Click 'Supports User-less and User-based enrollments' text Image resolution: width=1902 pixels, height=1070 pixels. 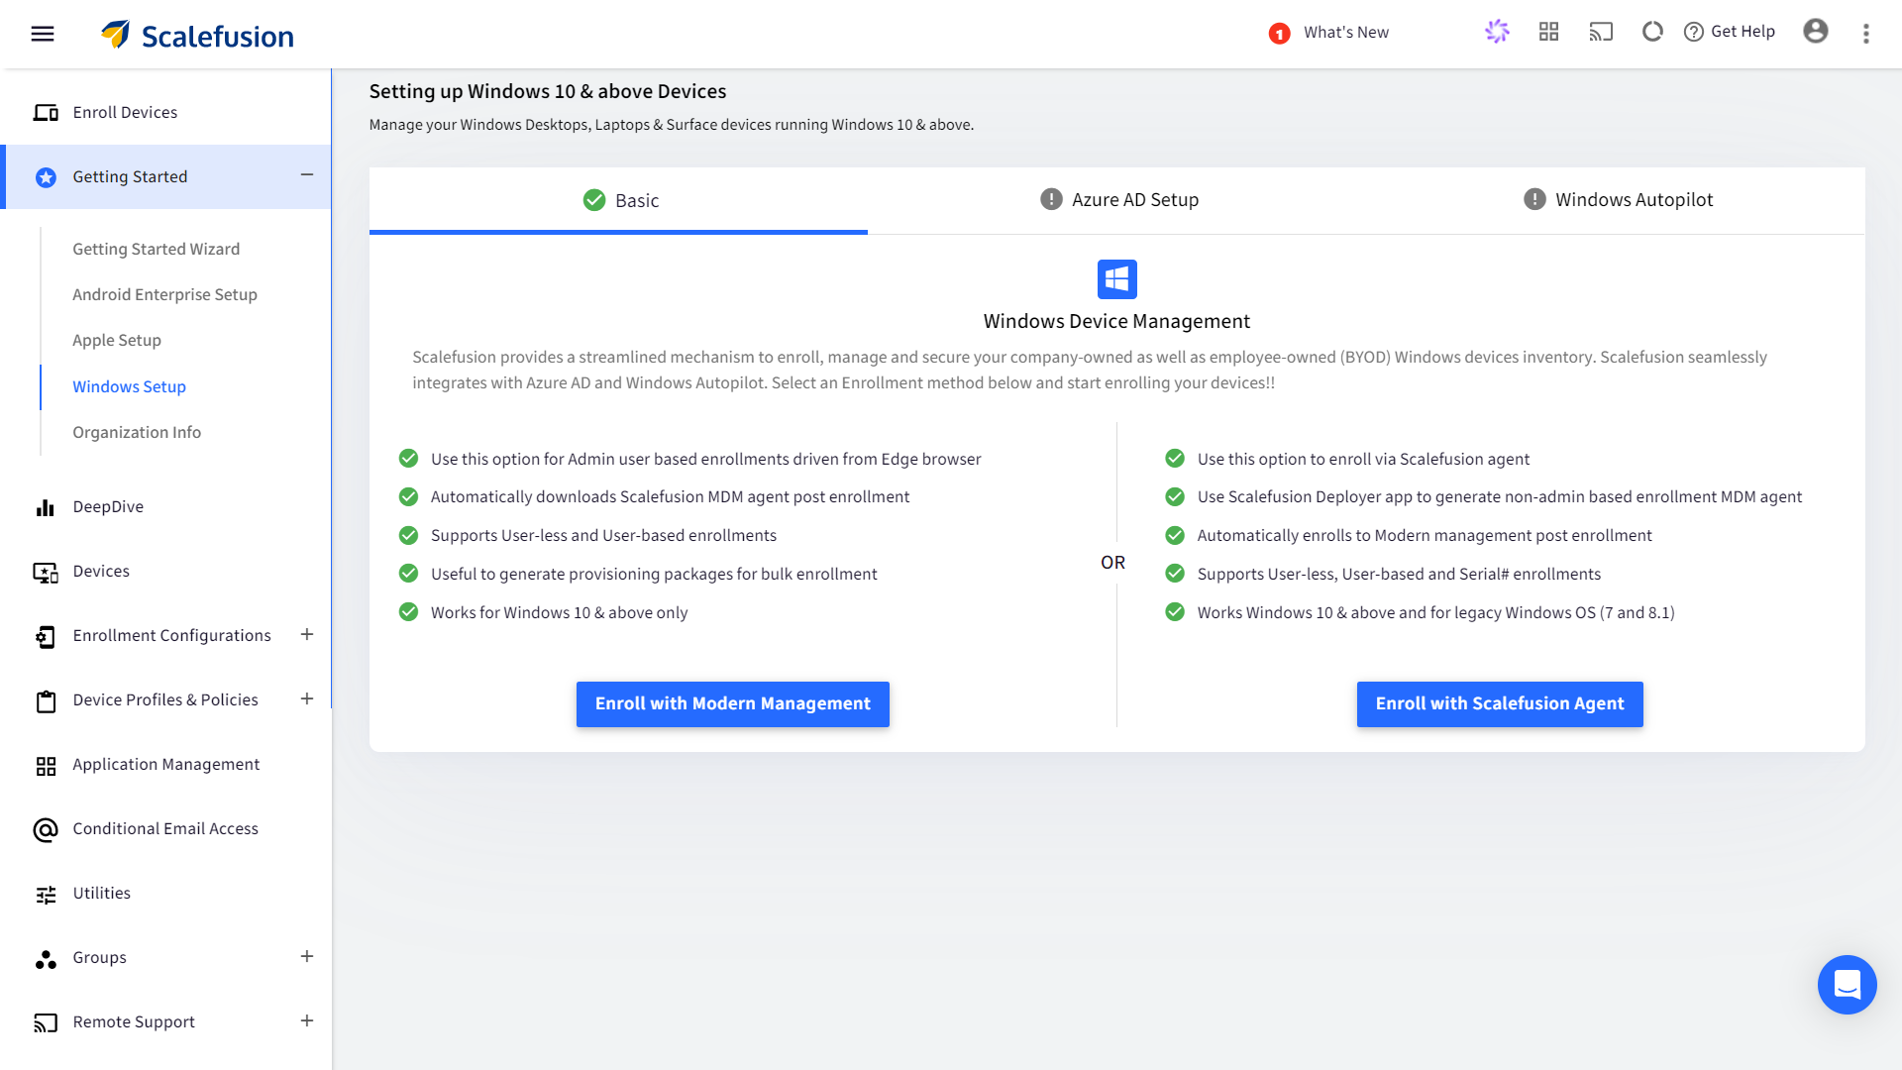click(x=603, y=535)
